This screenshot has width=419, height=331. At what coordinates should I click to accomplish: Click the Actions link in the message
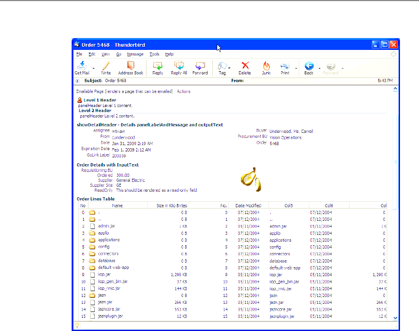coord(184,92)
